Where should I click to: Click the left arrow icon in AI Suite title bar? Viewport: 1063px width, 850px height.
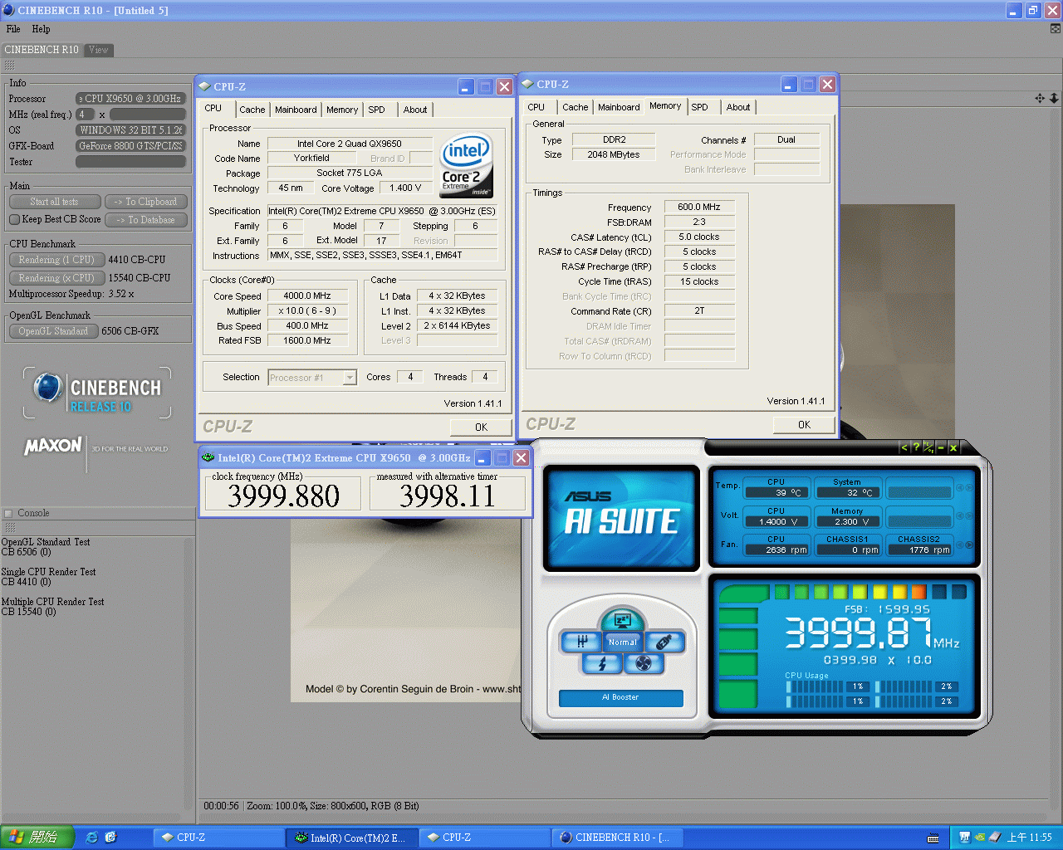(x=904, y=447)
